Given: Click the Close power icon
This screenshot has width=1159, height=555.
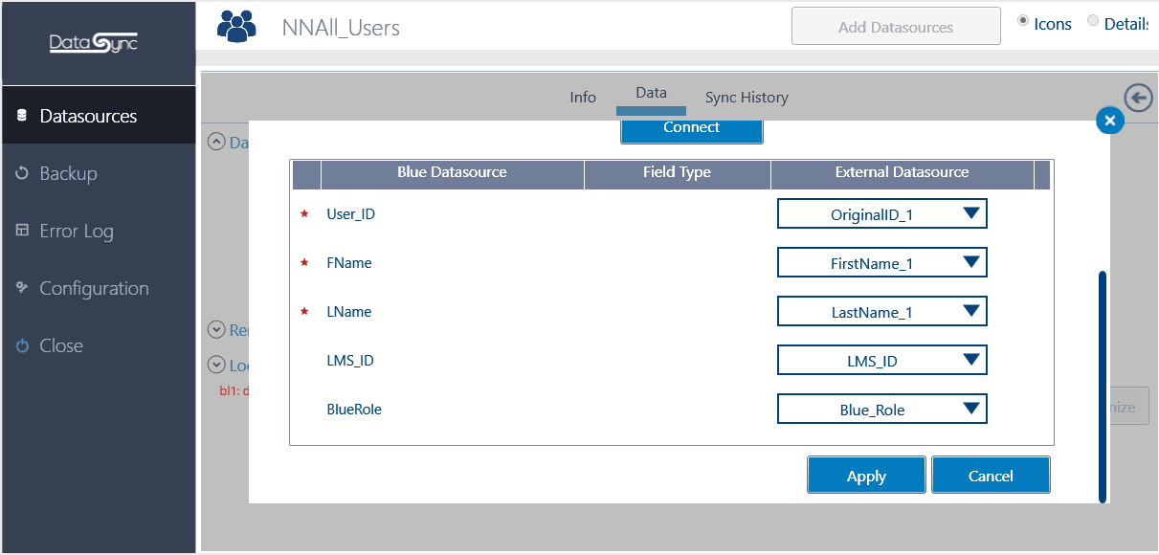Looking at the screenshot, I should [22, 345].
